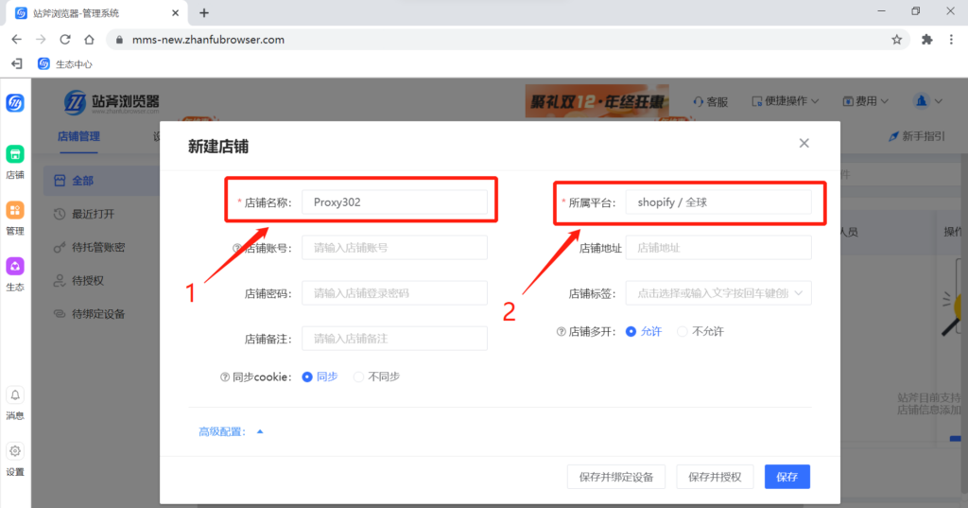This screenshot has width=968, height=508.
Task: Click the 保存并绑定设备 button
Action: click(x=616, y=477)
